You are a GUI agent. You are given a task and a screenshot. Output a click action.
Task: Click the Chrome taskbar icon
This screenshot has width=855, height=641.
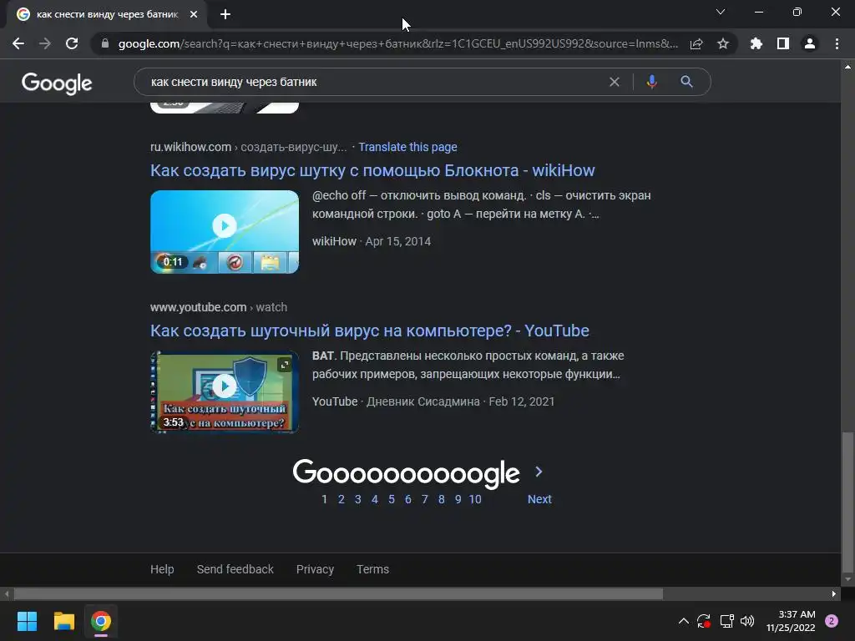pos(101,621)
